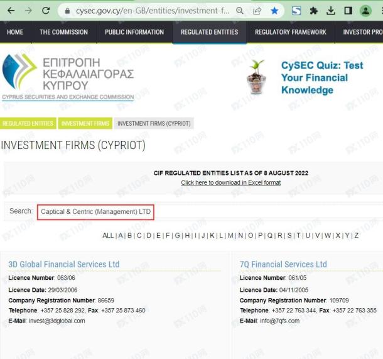Viewport: 383px width, 359px height.
Task: Filter firms by letter R
Action: click(x=280, y=236)
